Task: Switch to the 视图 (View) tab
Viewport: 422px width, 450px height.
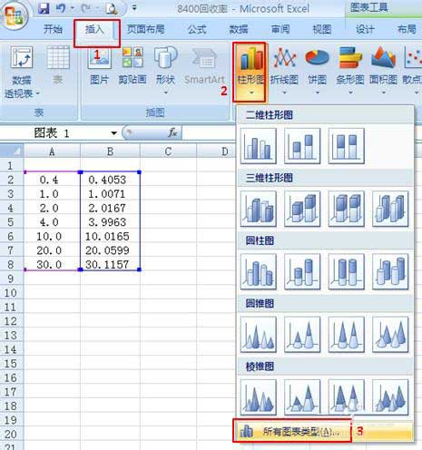Action: (x=322, y=29)
